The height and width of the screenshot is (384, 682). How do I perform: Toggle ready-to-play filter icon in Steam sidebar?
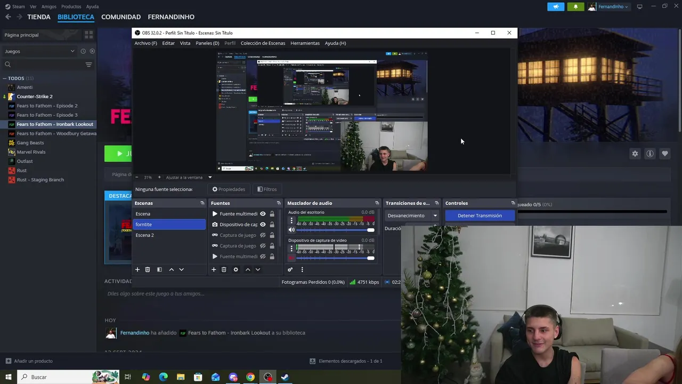(x=92, y=51)
